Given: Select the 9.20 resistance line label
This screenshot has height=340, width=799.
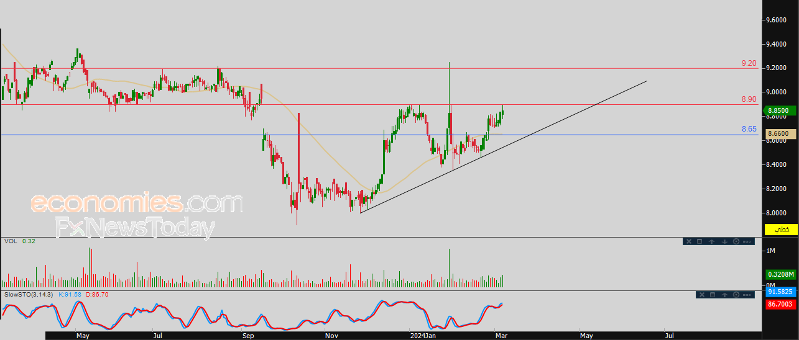Looking at the screenshot, I should (749, 63).
